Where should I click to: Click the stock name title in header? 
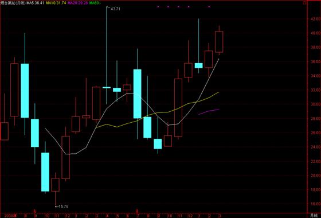13,3
